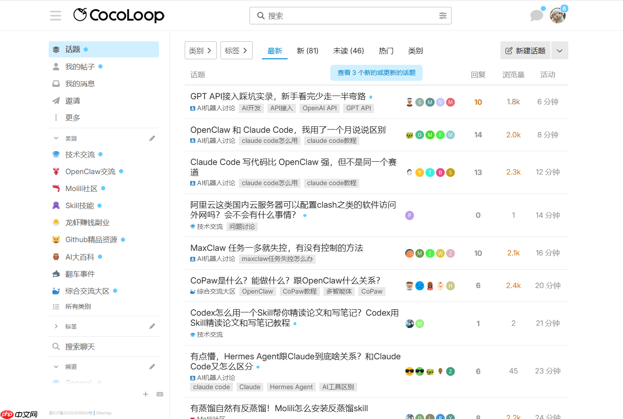Expand the 标签 sidebar section

[x=56, y=326]
